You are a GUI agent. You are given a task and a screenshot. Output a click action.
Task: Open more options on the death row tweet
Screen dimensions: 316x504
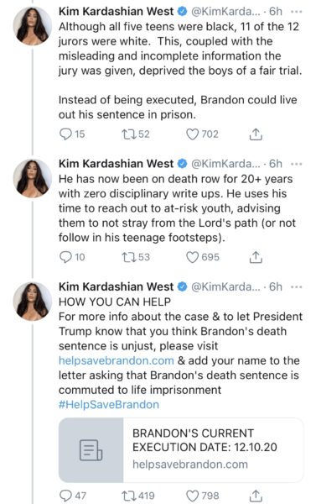pyautogui.click(x=296, y=164)
